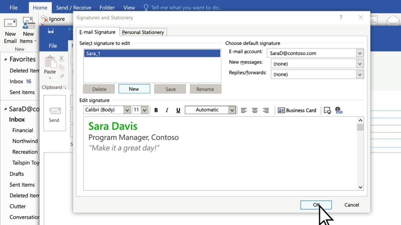Align the signature text center
The height and width of the screenshot is (225, 401).
tap(255, 110)
